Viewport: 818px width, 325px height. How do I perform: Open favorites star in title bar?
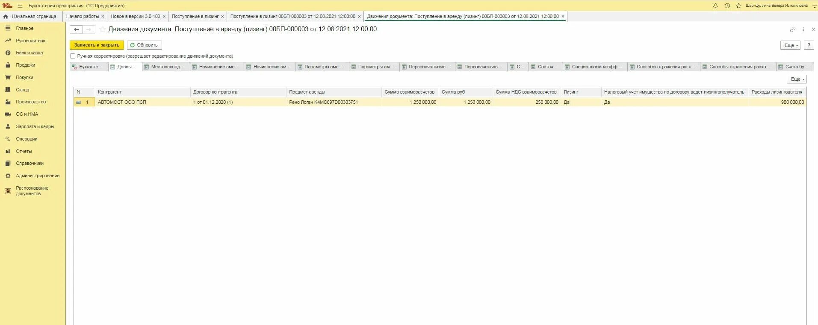pos(738,6)
